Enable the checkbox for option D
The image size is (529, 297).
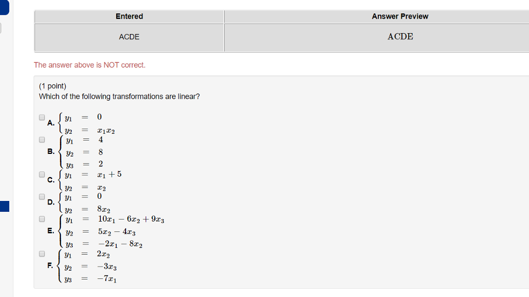tap(42, 197)
